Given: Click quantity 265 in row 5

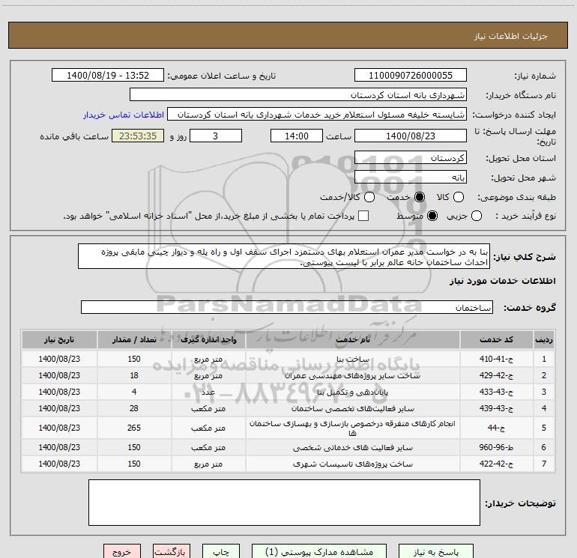Looking at the screenshot, I should click(134, 428).
